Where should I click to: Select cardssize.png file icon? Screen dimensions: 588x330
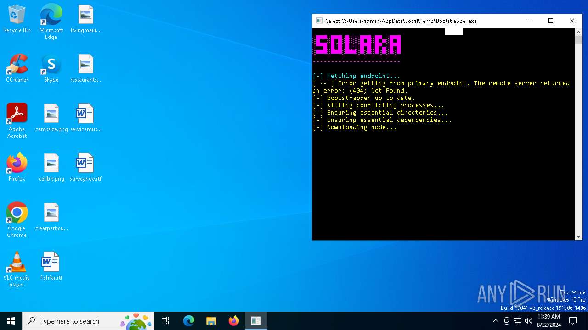pyautogui.click(x=51, y=118)
